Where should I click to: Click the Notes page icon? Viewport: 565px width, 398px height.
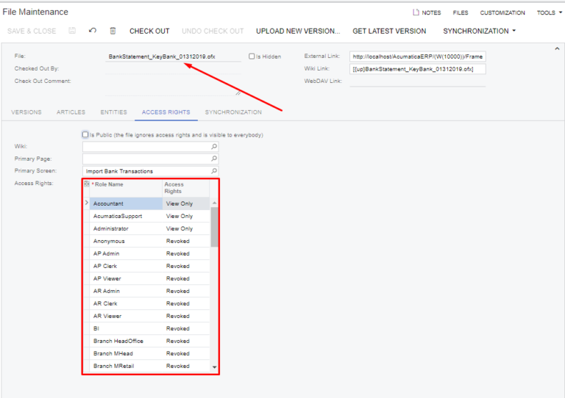(416, 12)
